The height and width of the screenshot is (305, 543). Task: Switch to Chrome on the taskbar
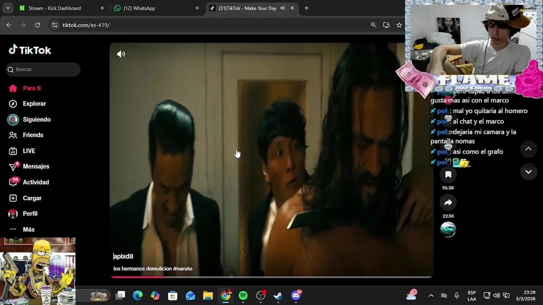click(226, 296)
